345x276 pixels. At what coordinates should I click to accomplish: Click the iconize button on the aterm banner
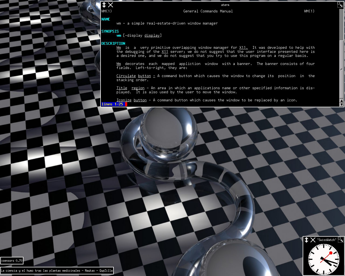[x=340, y=5]
